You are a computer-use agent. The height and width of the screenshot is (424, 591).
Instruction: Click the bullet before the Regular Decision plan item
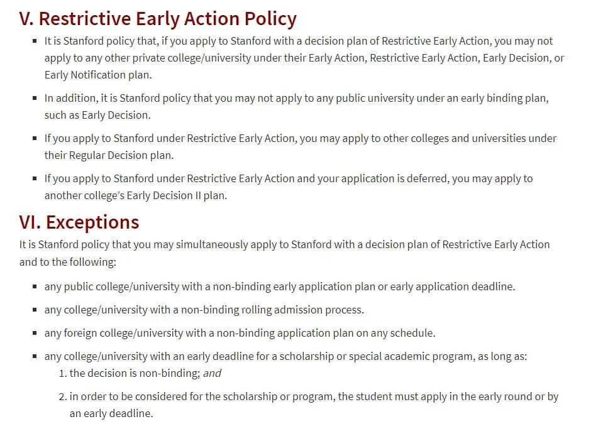(35, 138)
